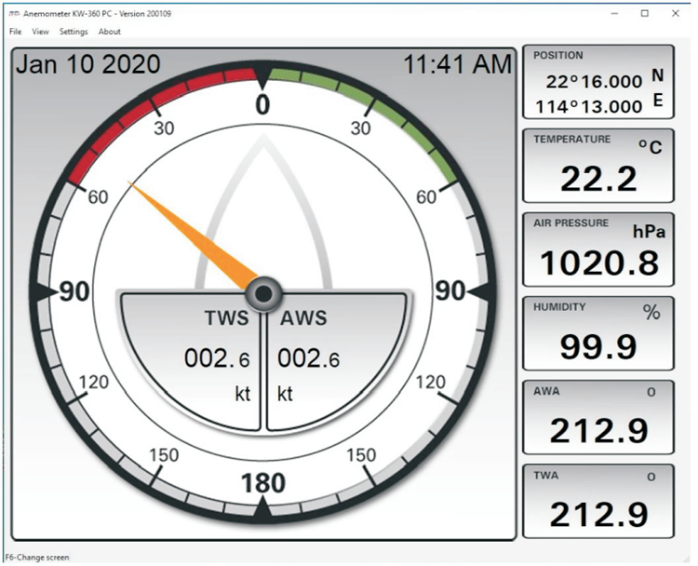Click the Humidity percentage panel

(x=597, y=333)
